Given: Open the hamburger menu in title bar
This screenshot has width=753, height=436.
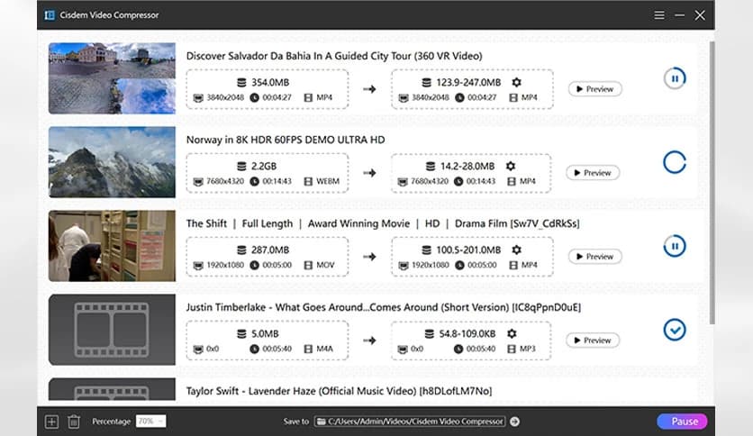Looking at the screenshot, I should [659, 15].
